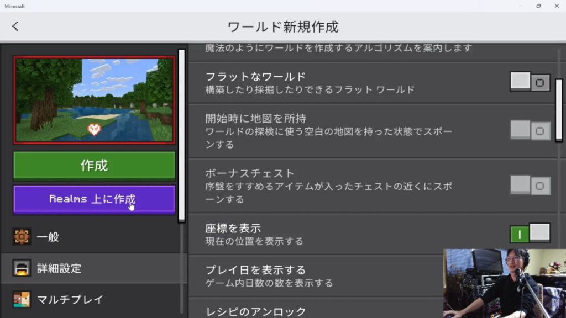Click the 一般 gear block icon
This screenshot has width=566, height=318.
[x=22, y=237]
